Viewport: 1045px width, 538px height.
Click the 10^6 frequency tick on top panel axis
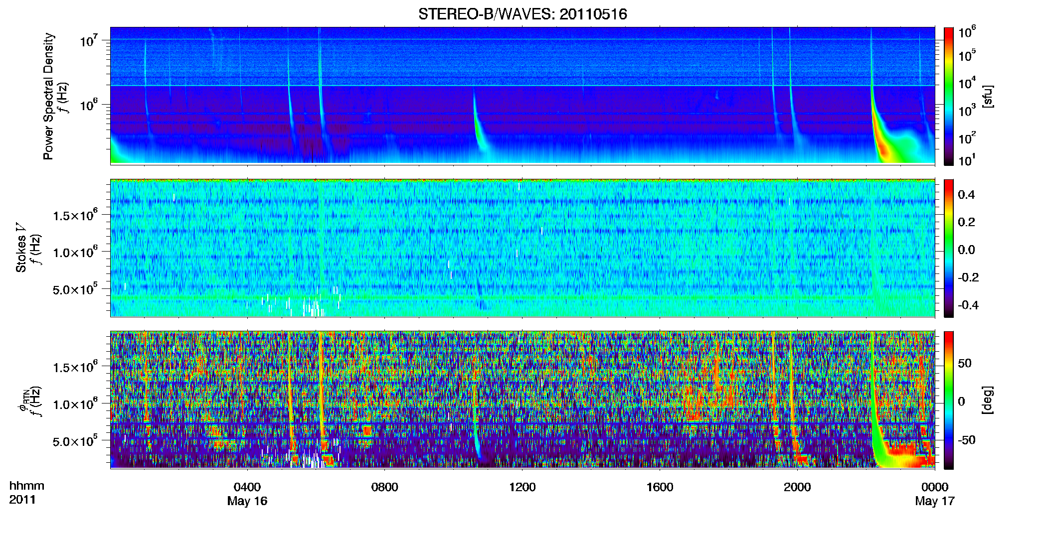pyautogui.click(x=89, y=105)
